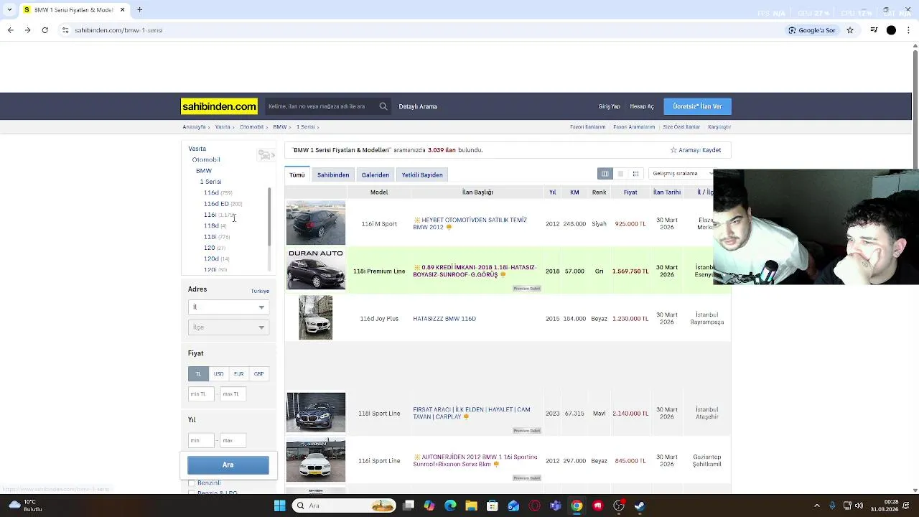Click the Chrome icon in the taskbar

[577, 506]
